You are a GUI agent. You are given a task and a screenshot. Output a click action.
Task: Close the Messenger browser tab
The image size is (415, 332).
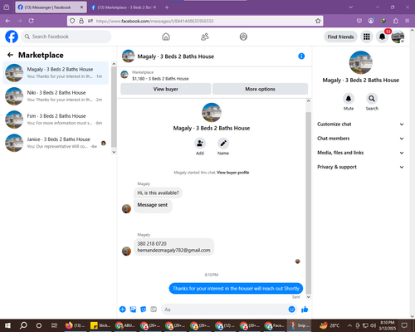tap(81, 7)
